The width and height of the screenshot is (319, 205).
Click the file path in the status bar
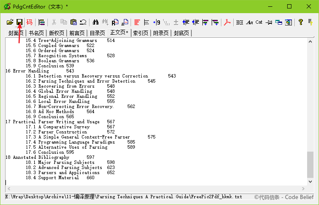click(x=124, y=197)
